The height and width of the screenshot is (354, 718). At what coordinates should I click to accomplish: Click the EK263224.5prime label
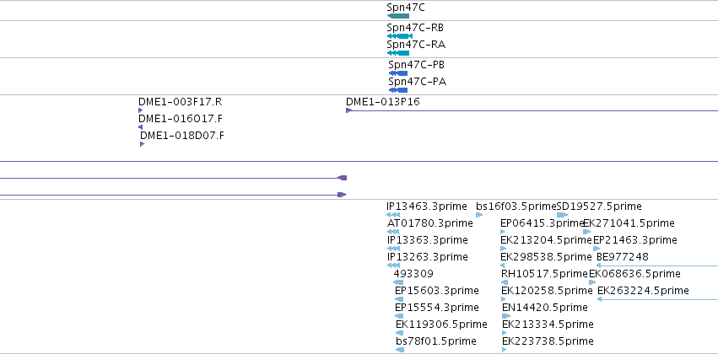(644, 291)
